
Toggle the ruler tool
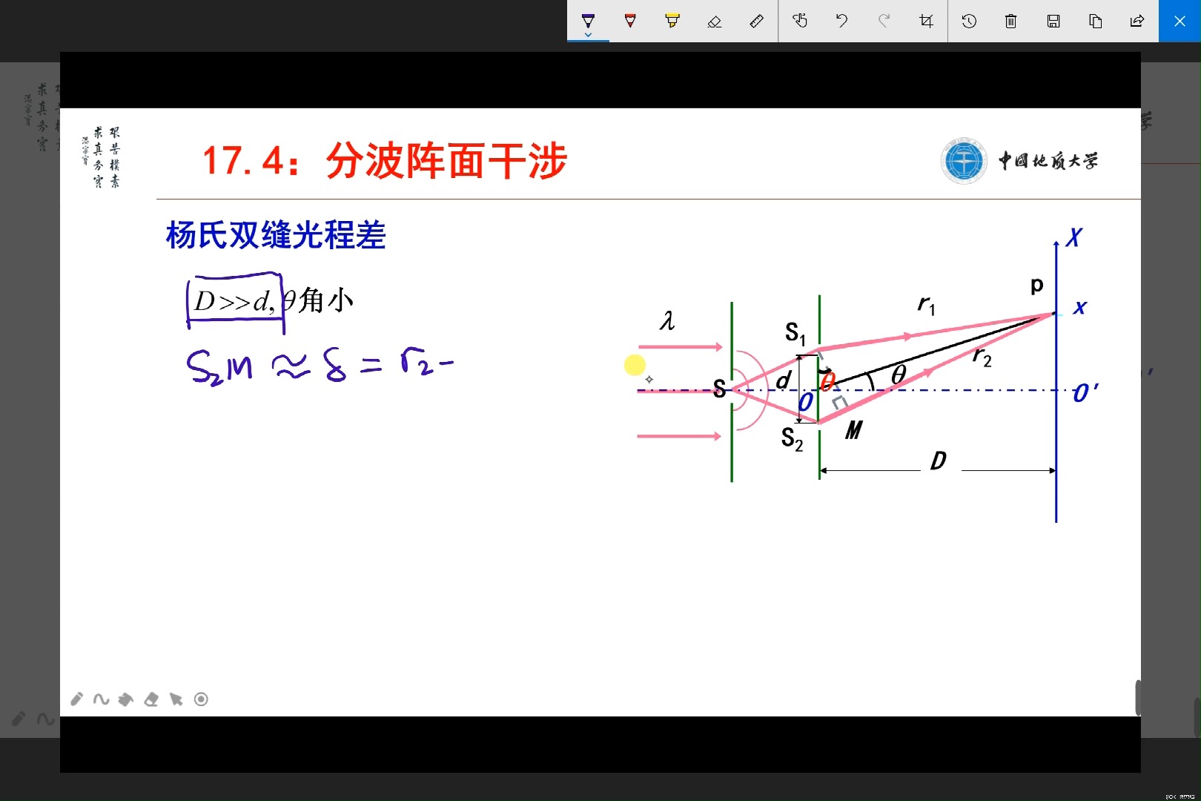756,21
